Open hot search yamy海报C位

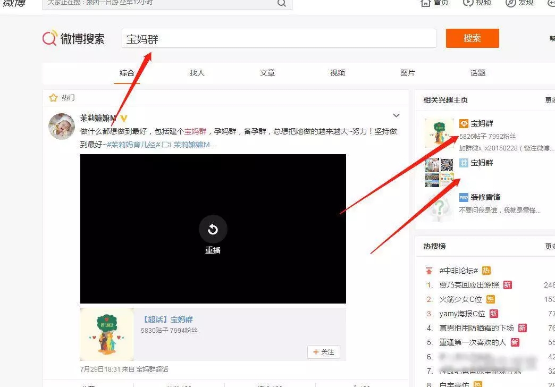coord(462,314)
